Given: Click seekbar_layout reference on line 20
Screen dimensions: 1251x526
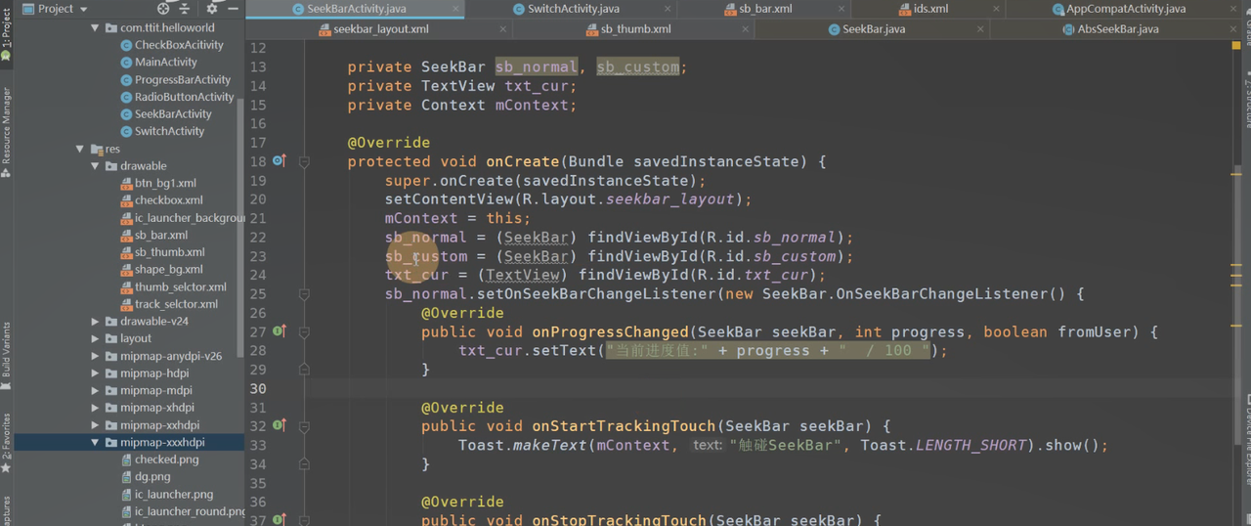Looking at the screenshot, I should [669, 199].
